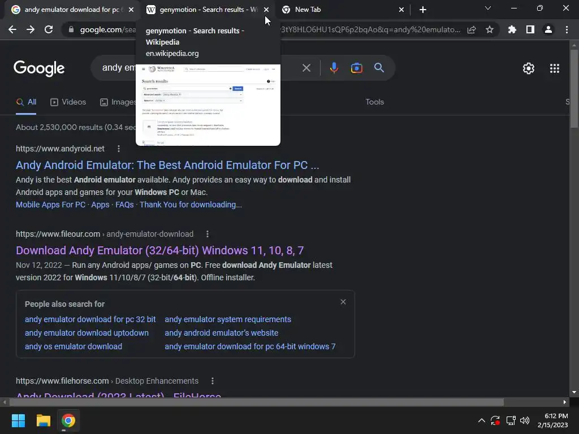The height and width of the screenshot is (434, 579).
Task: Go forward using the forward arrow
Action: (31, 29)
